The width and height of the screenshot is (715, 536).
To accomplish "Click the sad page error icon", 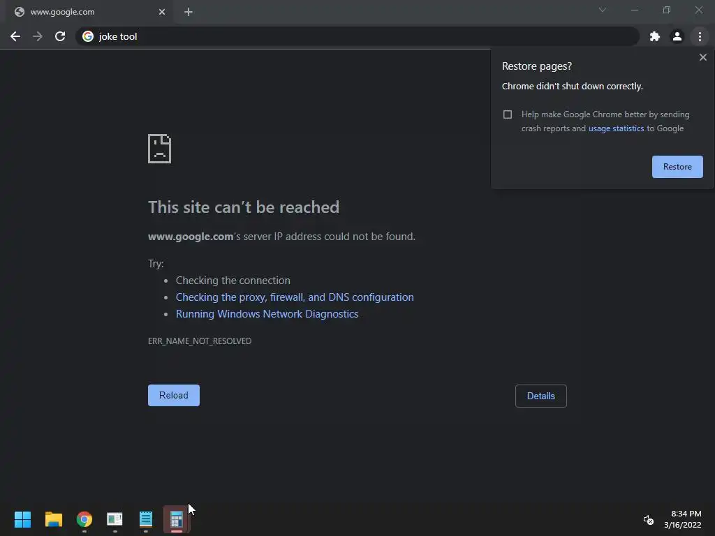I will (160, 149).
